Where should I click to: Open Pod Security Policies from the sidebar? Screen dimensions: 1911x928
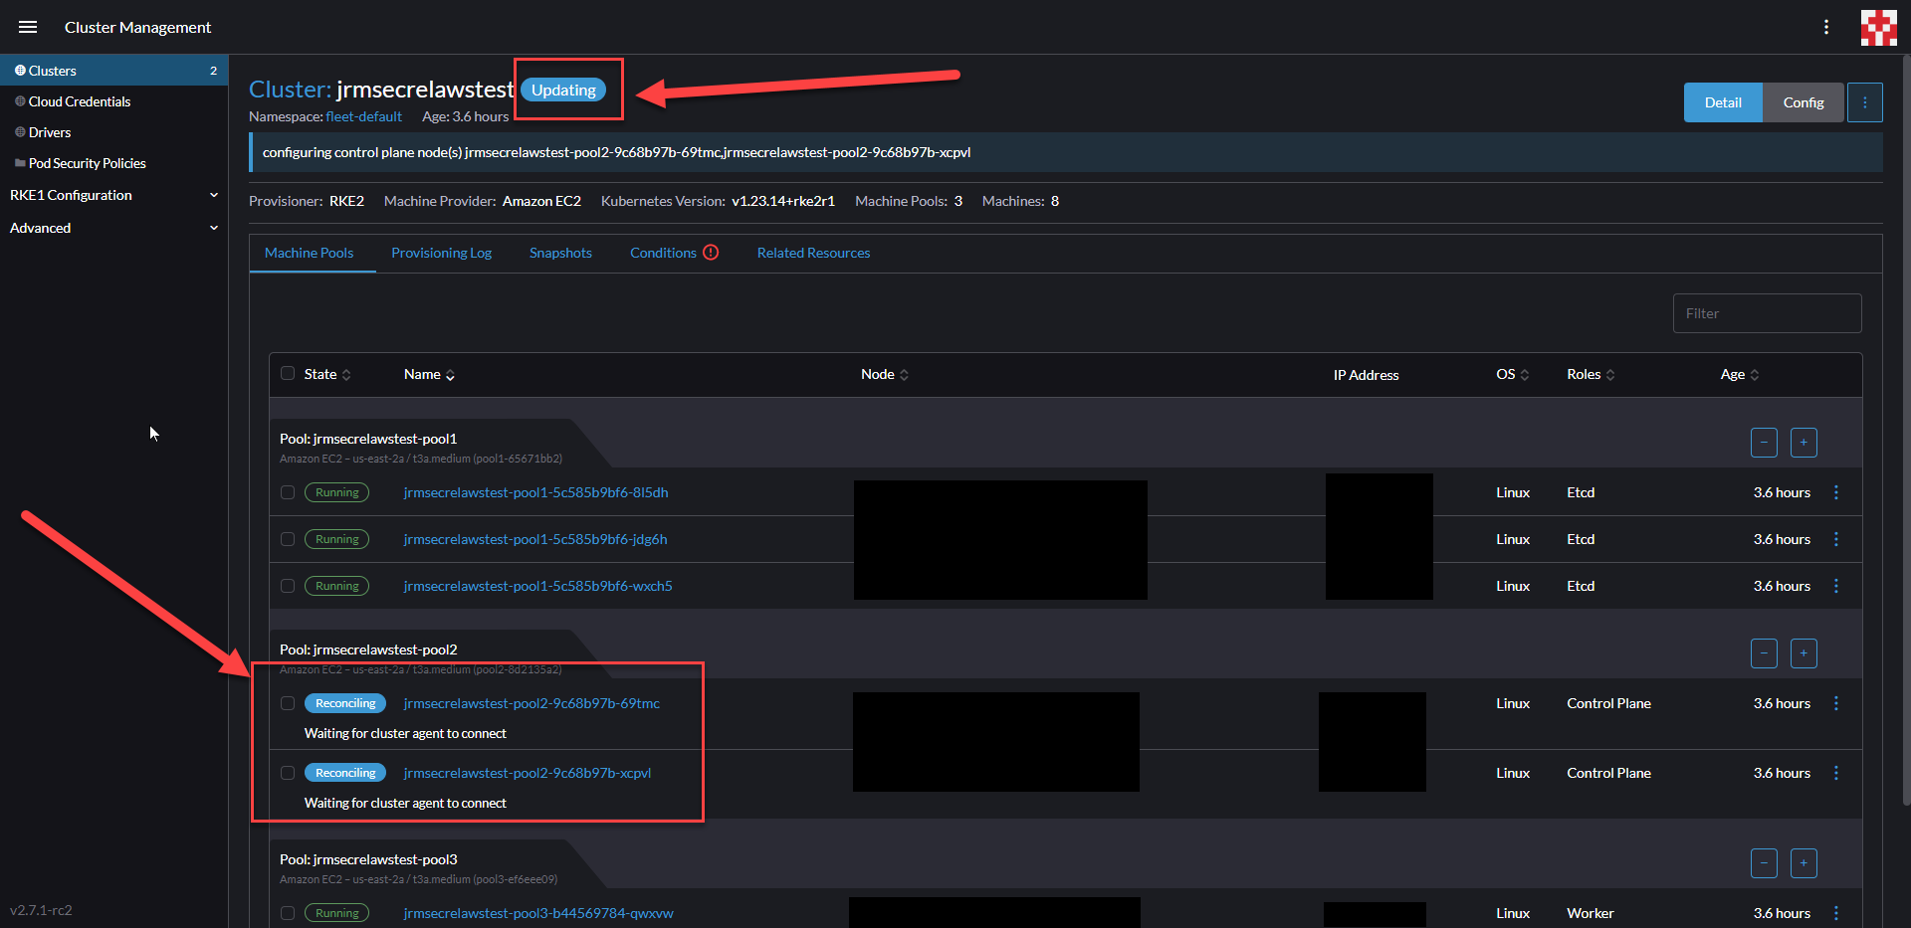(88, 163)
